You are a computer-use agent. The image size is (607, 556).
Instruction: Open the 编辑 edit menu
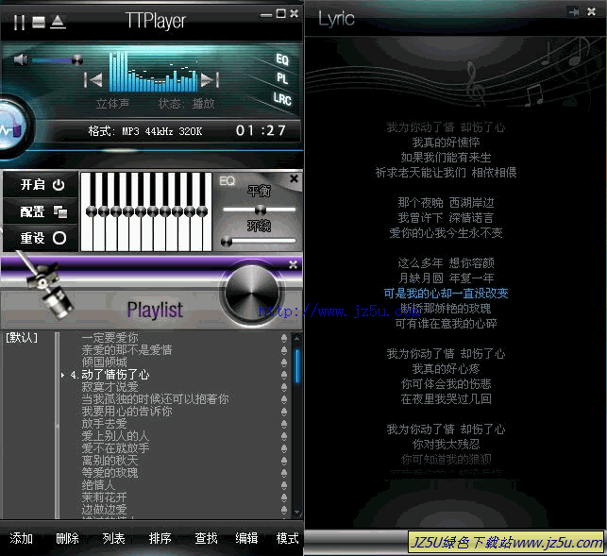(246, 538)
